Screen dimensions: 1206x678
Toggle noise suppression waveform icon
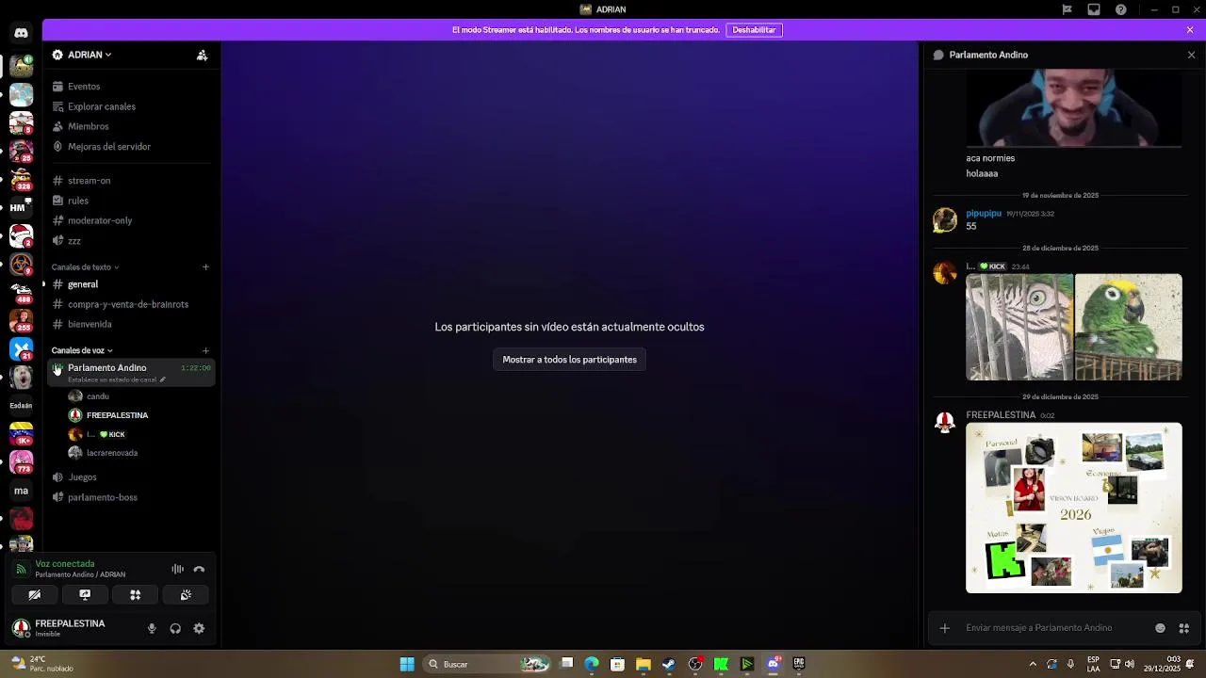(177, 569)
